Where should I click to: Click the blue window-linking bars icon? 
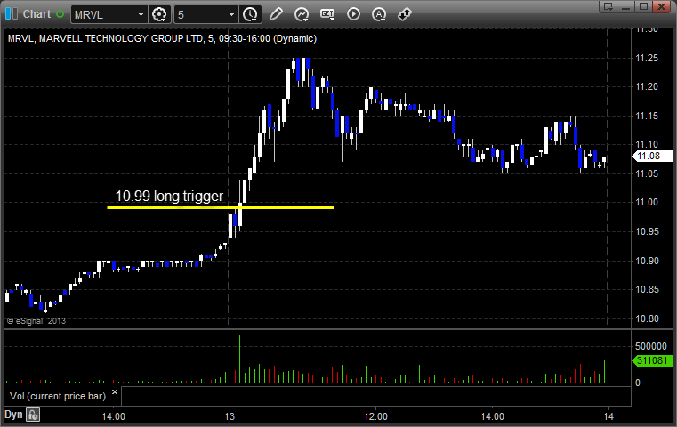(x=12, y=14)
